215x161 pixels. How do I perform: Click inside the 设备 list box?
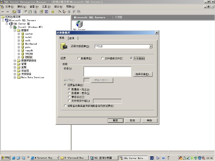107,71
